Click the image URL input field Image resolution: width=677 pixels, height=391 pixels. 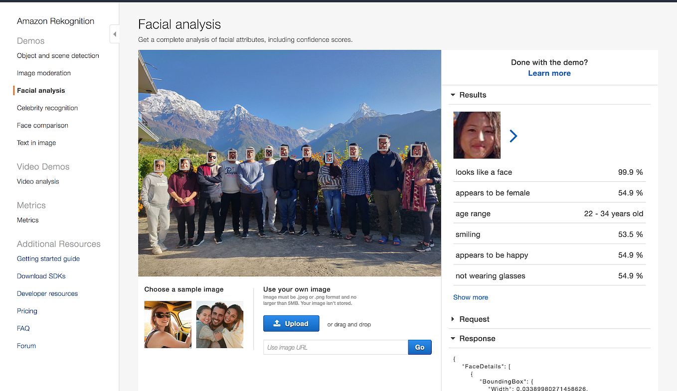(x=335, y=347)
